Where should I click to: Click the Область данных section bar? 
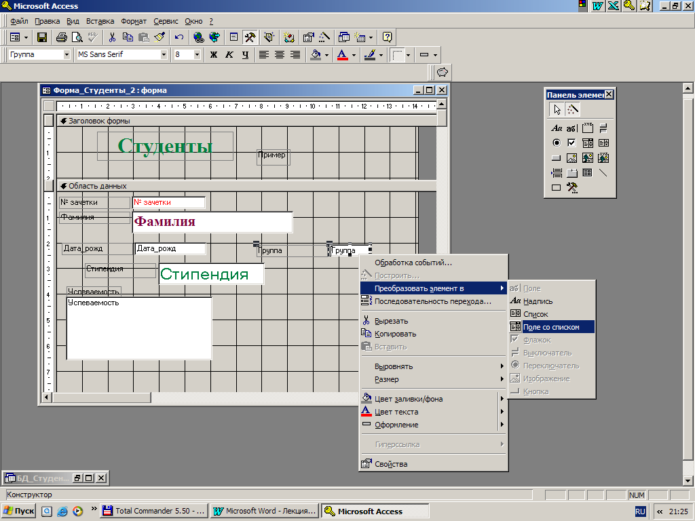(x=246, y=186)
